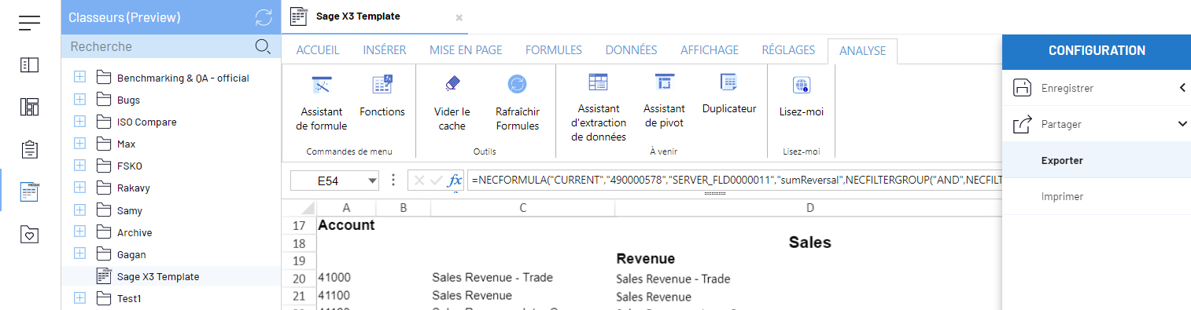
Task: Open the Fonctions tool
Action: coord(382,96)
